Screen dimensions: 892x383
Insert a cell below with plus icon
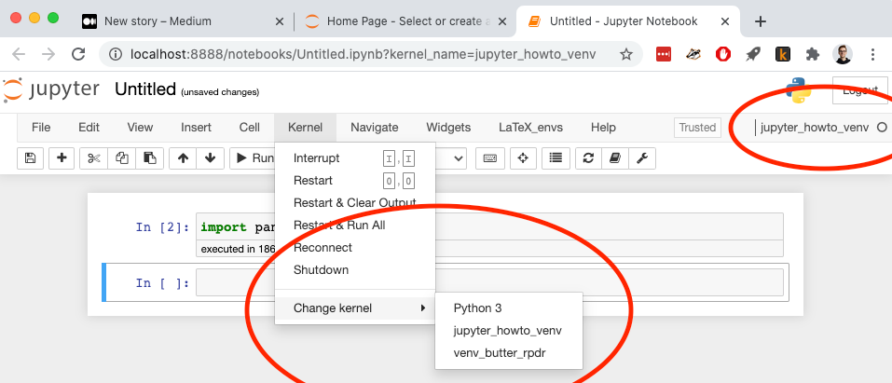pos(62,158)
